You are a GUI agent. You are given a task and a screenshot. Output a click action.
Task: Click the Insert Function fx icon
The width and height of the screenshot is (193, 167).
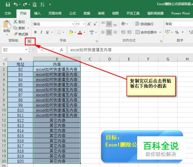(x=61, y=50)
